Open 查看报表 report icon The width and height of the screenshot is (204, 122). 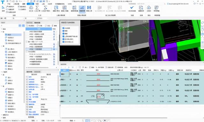(x=141, y=9)
